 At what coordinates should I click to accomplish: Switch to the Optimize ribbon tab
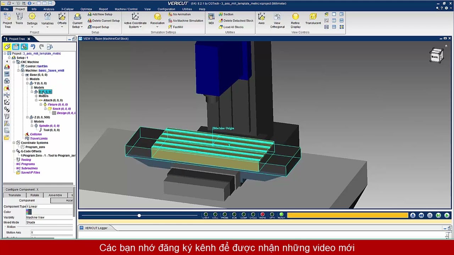coord(86,9)
